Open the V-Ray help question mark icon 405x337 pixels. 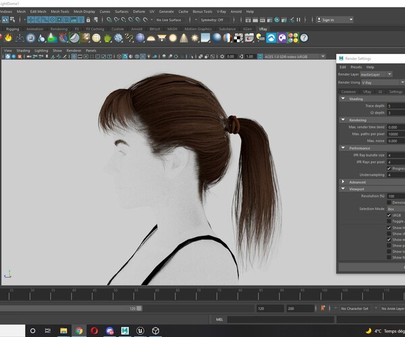[x=304, y=38]
